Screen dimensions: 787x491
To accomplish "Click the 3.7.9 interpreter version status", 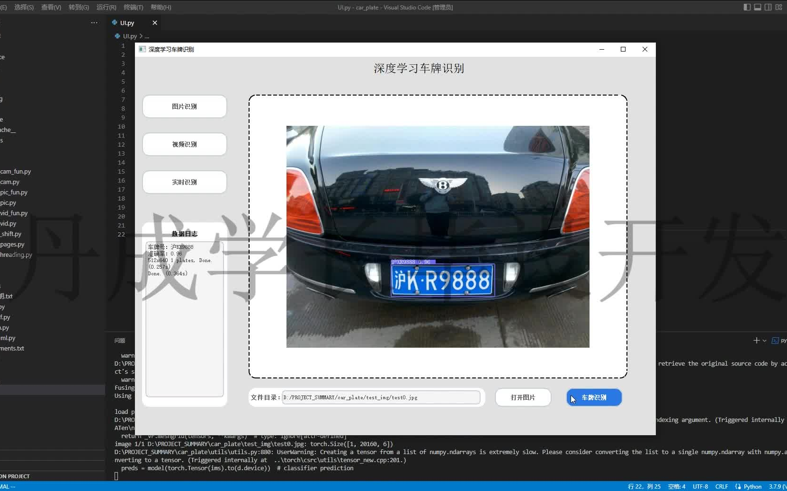I will 777,486.
